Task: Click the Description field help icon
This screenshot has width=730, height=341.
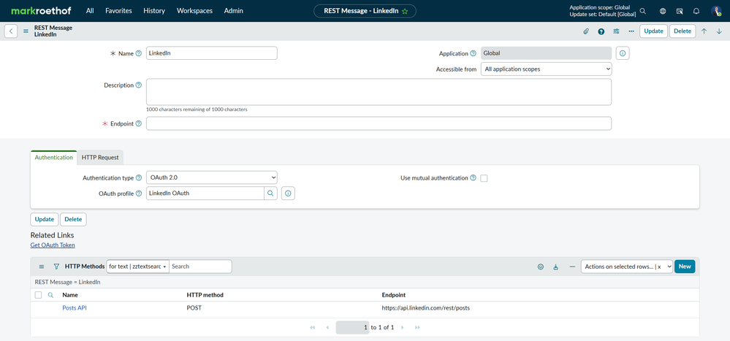Action: pos(138,85)
